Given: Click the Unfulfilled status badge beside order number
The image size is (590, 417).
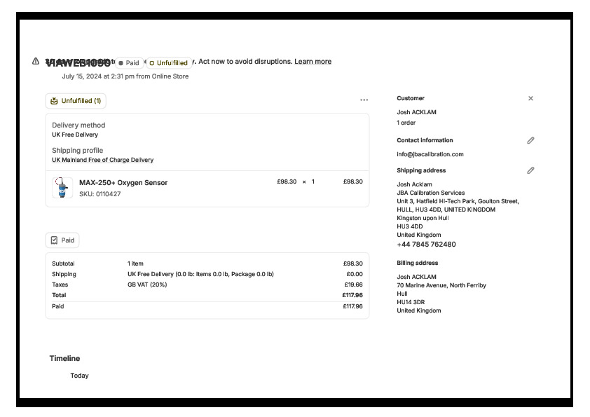Looking at the screenshot, I should tap(168, 63).
